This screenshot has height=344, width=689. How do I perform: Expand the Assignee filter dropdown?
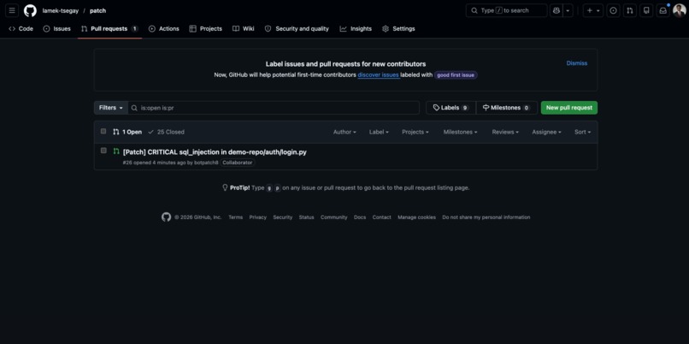[x=546, y=132]
